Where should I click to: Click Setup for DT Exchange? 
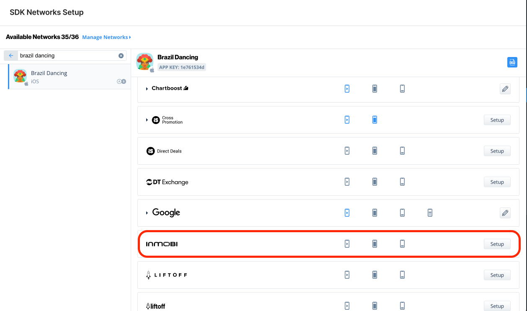coord(497,182)
